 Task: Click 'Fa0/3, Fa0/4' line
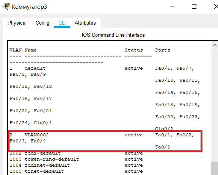point(28,141)
